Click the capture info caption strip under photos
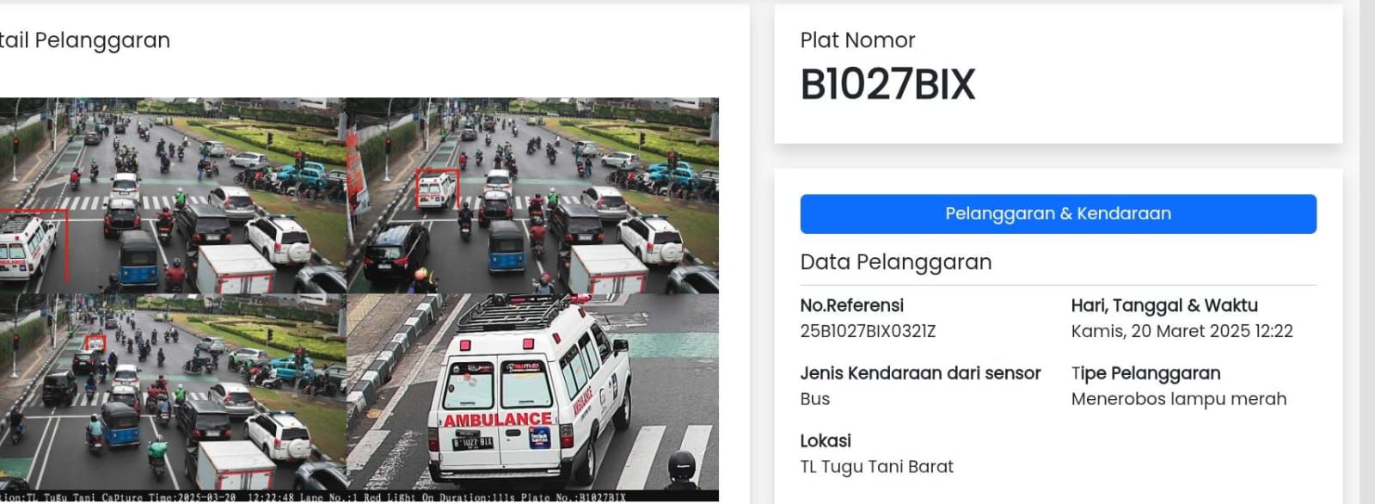This screenshot has width=1375, height=504. (x=359, y=497)
